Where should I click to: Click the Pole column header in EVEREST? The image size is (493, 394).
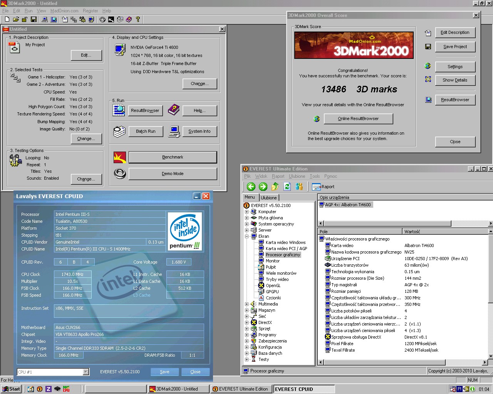pyautogui.click(x=360, y=232)
